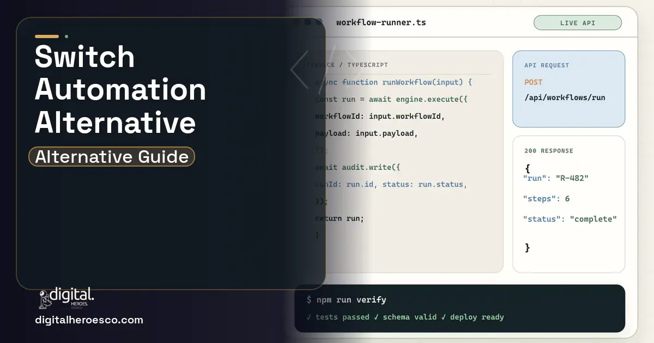Select the "run": "R-482" response line
Image resolution: width=654 pixels, height=343 pixels.
[x=556, y=178]
